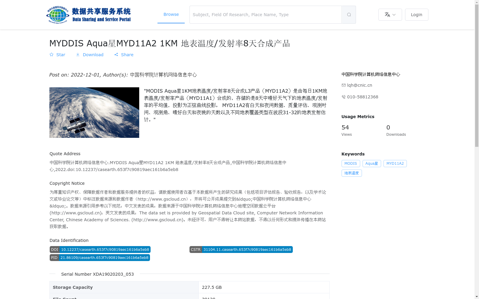Share this dataset page

(124, 55)
